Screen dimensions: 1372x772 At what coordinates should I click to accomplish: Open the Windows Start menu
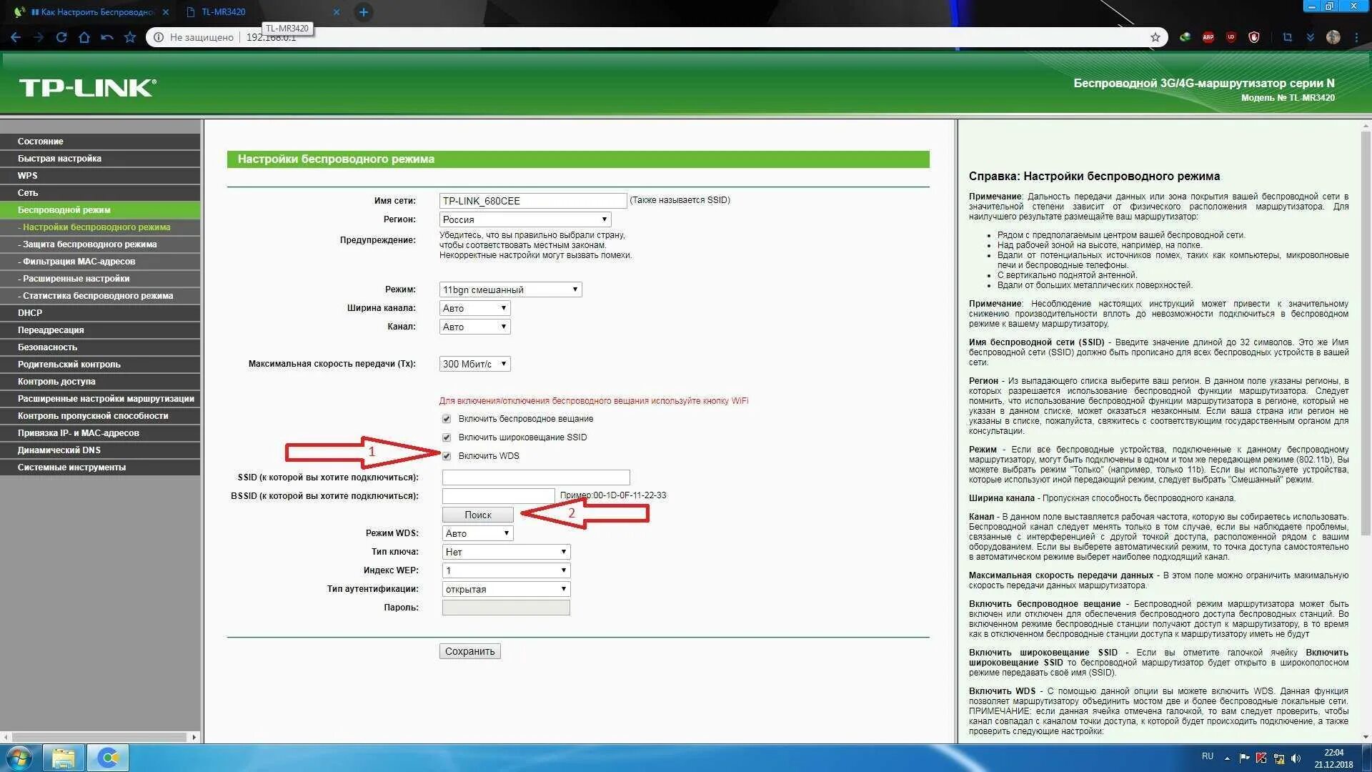click(x=19, y=758)
